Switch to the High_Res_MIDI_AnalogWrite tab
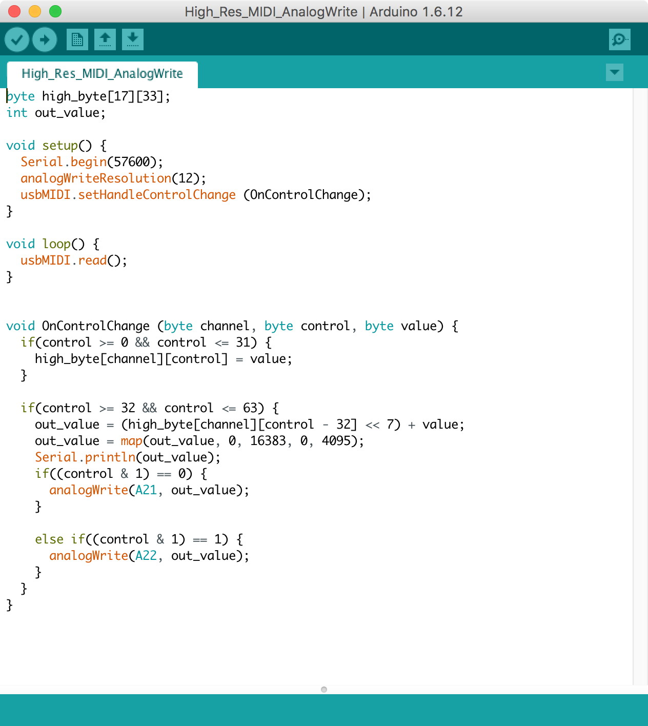 pyautogui.click(x=102, y=73)
